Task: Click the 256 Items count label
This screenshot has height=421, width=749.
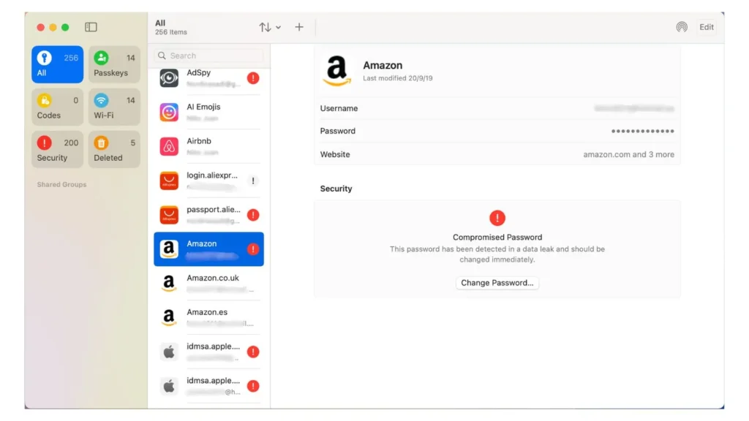Action: (171, 32)
